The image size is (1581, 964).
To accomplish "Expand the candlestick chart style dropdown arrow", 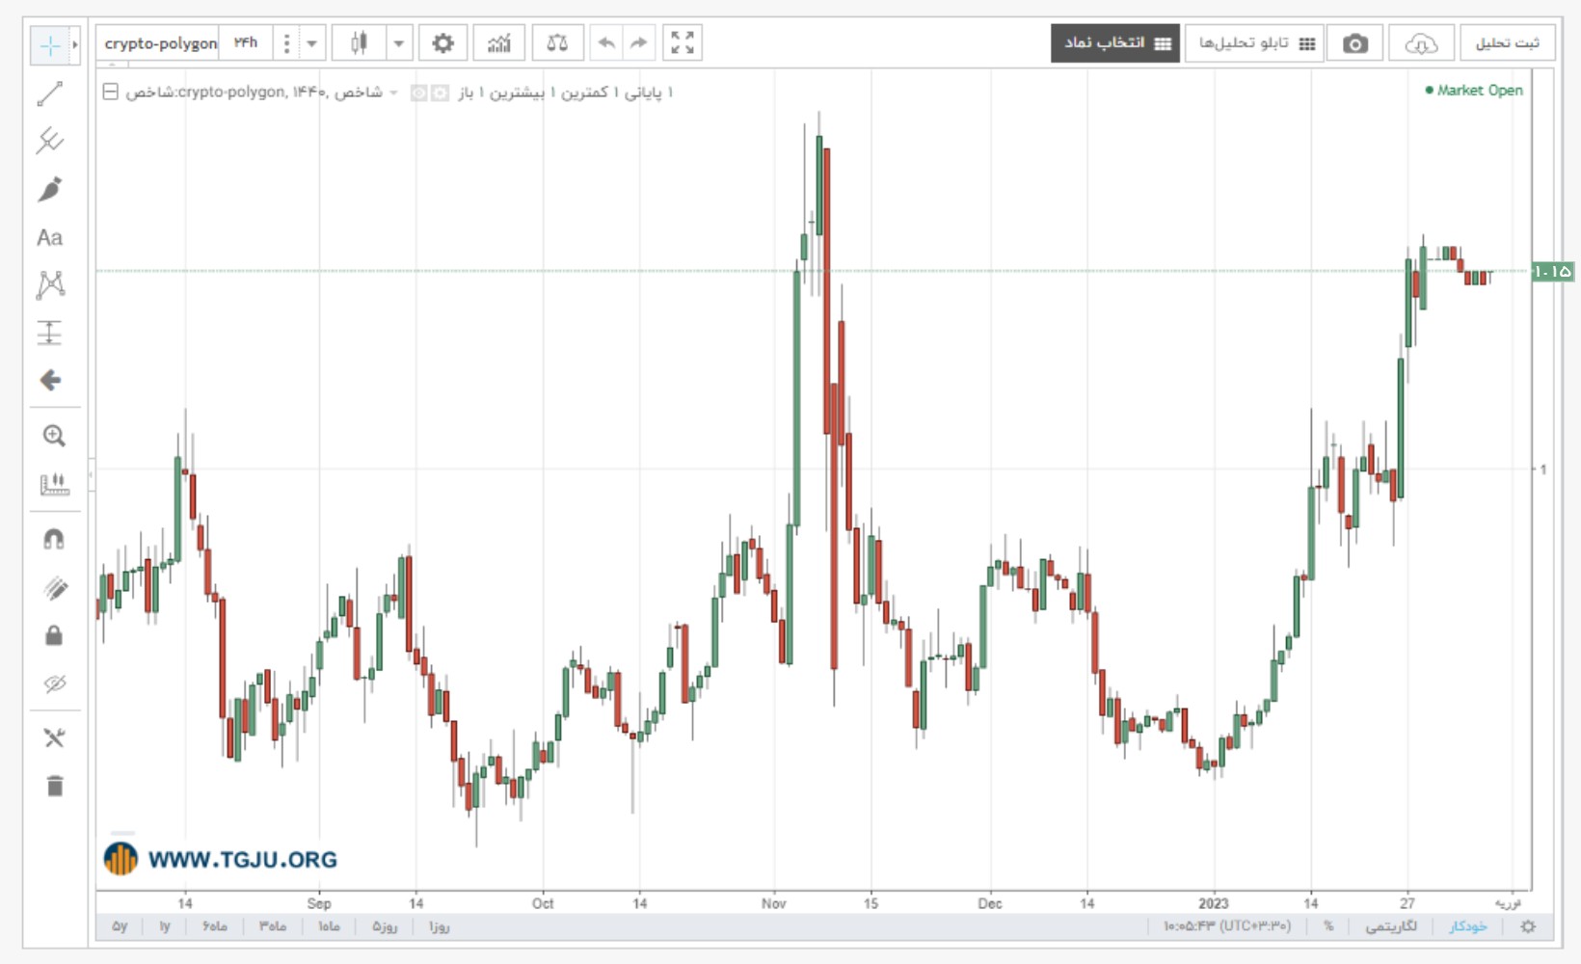I will [x=398, y=43].
